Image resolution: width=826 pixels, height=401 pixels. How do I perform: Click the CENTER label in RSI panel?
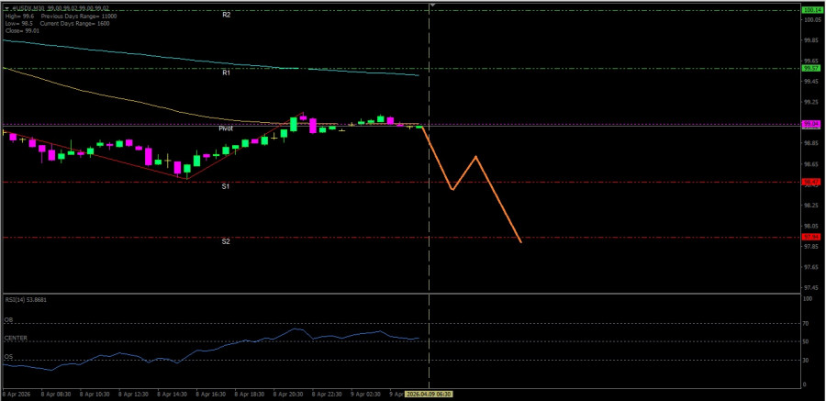tap(16, 339)
